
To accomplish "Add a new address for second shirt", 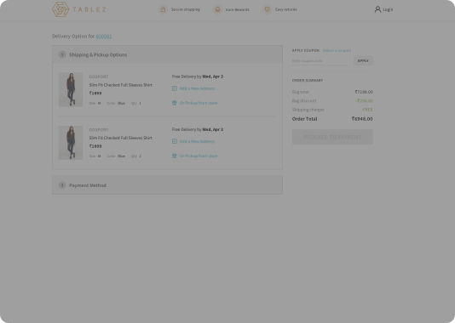I will point(198,141).
